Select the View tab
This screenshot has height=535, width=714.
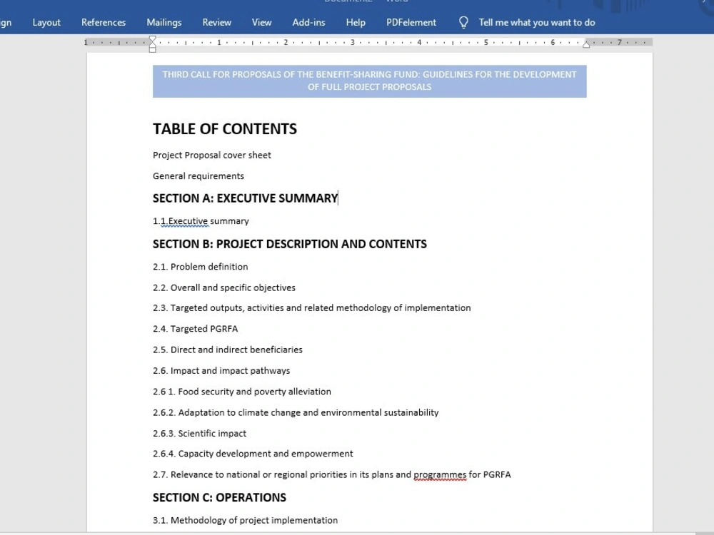pos(262,22)
